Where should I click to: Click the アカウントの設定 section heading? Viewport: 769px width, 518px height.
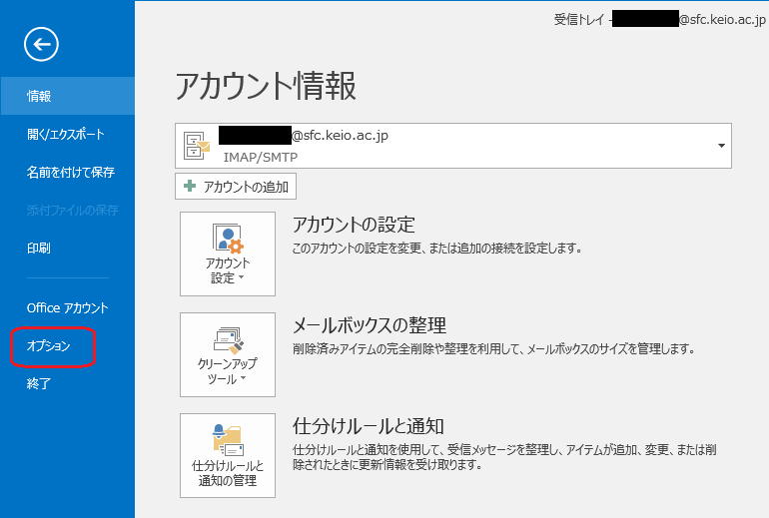(353, 225)
